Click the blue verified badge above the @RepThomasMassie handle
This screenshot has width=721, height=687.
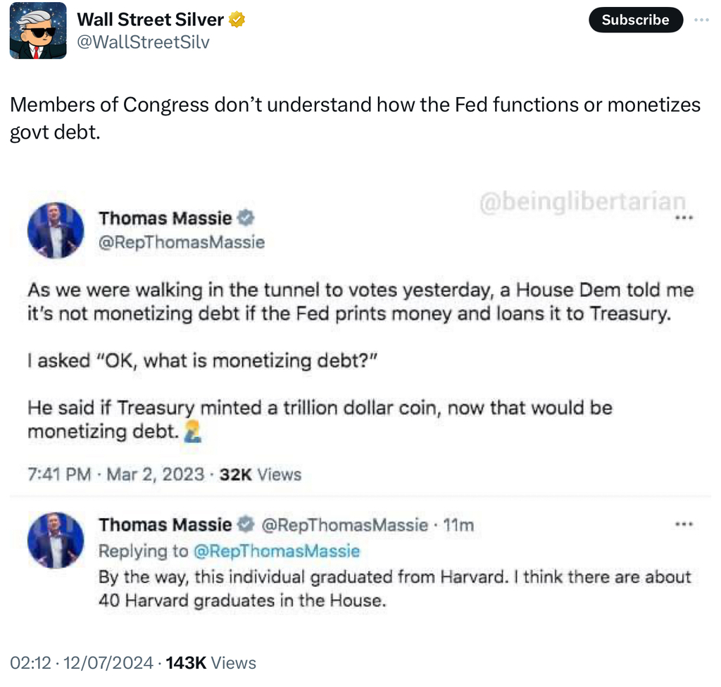tap(246, 218)
